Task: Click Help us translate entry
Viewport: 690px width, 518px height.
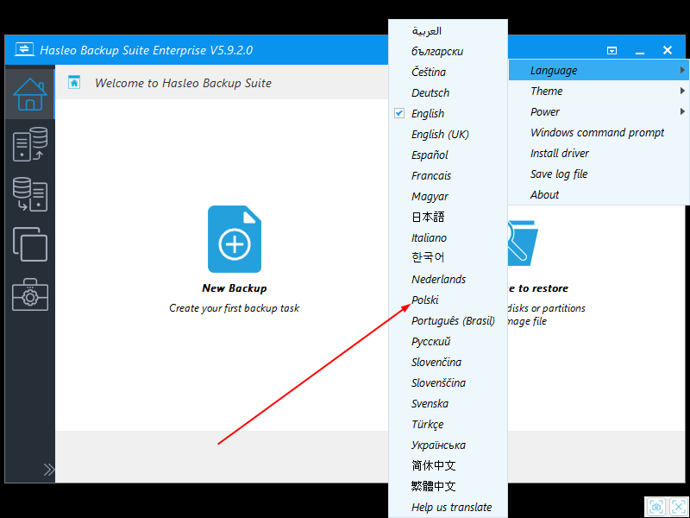Action: coord(448,507)
